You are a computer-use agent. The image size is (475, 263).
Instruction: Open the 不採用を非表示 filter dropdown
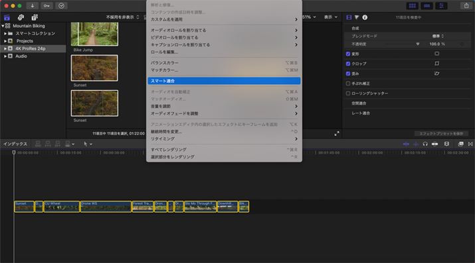(x=122, y=17)
